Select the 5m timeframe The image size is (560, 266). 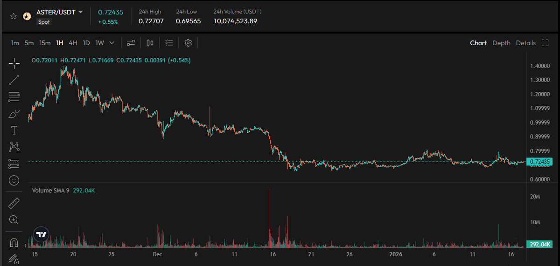29,43
